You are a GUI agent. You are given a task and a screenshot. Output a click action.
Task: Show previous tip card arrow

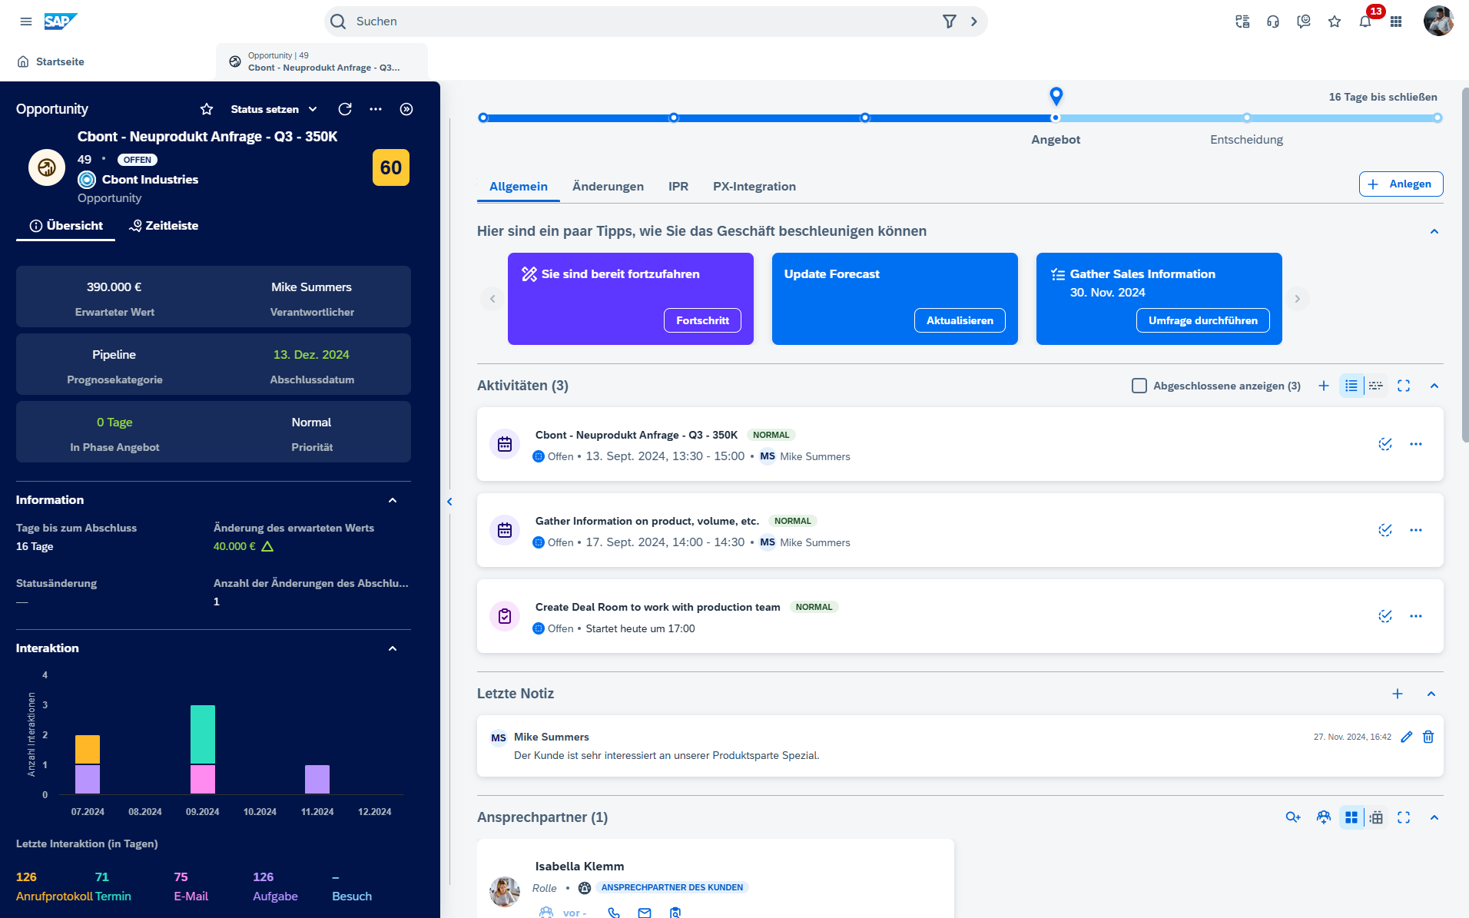492,299
